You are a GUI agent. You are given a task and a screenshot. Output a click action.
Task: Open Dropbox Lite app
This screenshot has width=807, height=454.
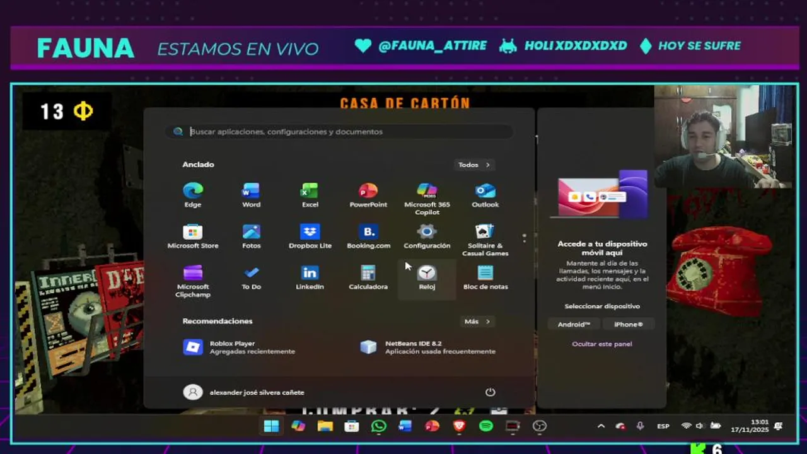tap(310, 236)
